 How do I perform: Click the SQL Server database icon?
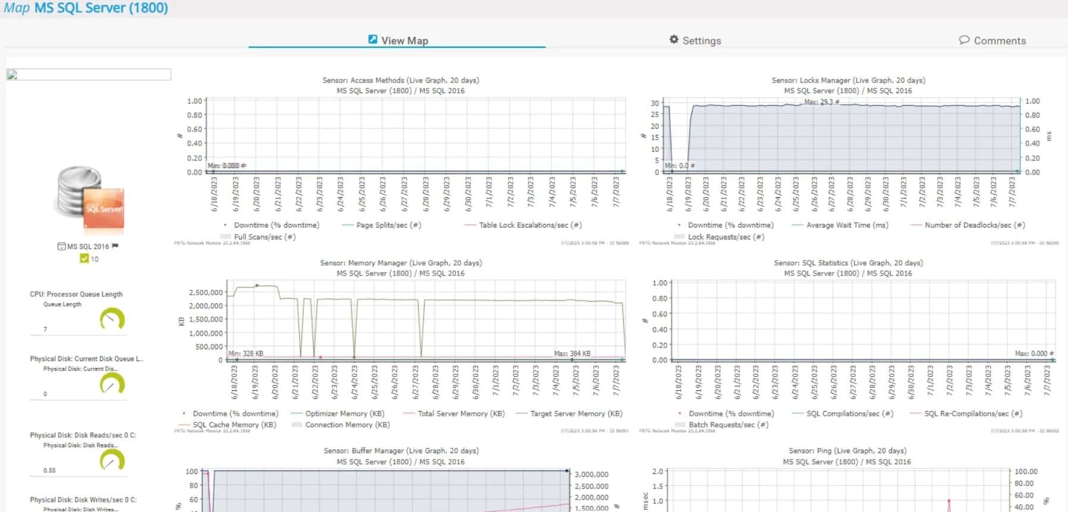89,199
